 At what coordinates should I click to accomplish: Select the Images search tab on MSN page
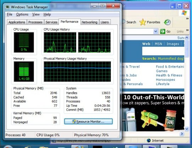tap(173, 44)
